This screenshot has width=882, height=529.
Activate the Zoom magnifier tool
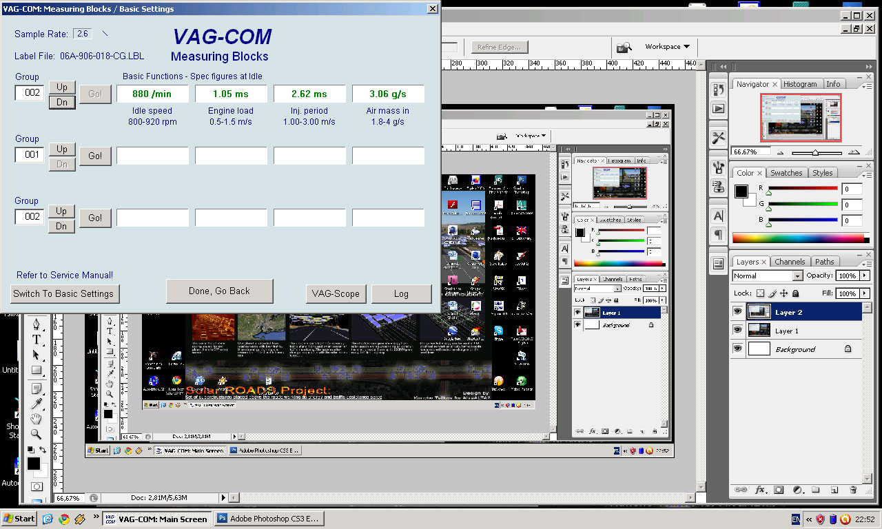[x=36, y=434]
